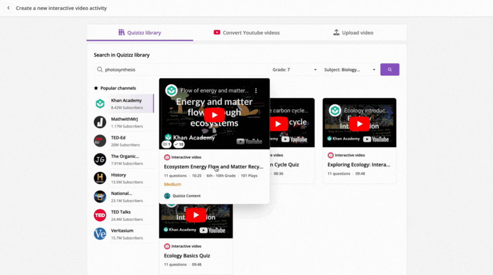Open Exploring Ecology: Intera... title
The height and width of the screenshot is (275, 493).
[359, 164]
